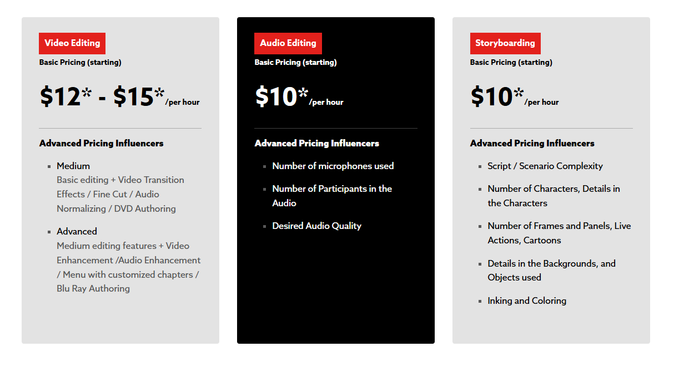Select the Medium video editing item
The width and height of the screenshot is (679, 372).
(73, 166)
